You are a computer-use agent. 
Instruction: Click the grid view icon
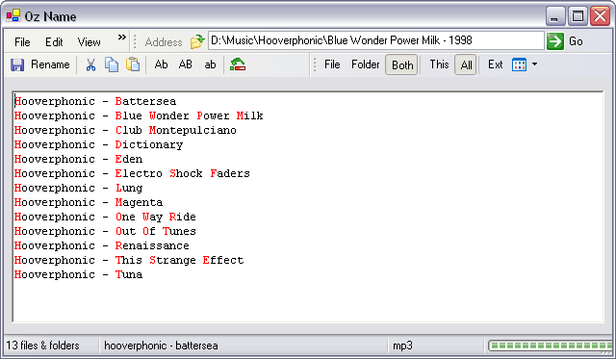point(519,64)
